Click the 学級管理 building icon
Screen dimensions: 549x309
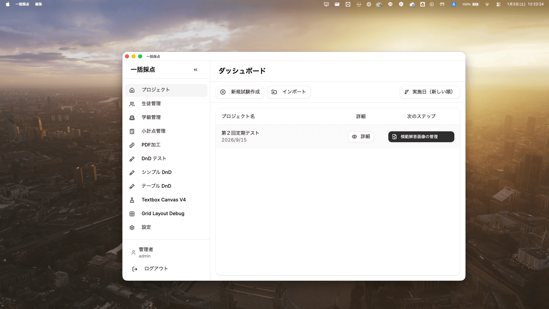(x=132, y=117)
